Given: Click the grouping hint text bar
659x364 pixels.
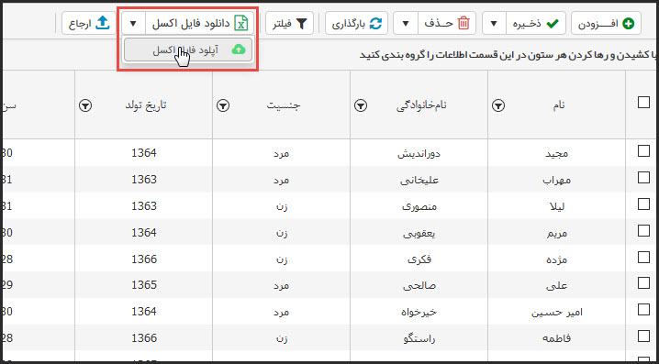Looking at the screenshot, I should click(x=329, y=55).
